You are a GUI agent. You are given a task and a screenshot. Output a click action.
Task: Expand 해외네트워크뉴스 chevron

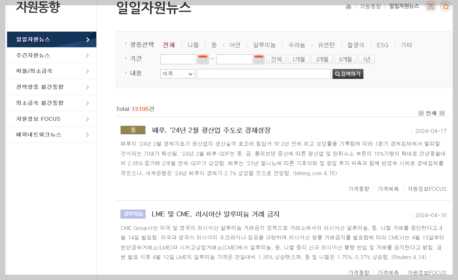[x=87, y=135]
